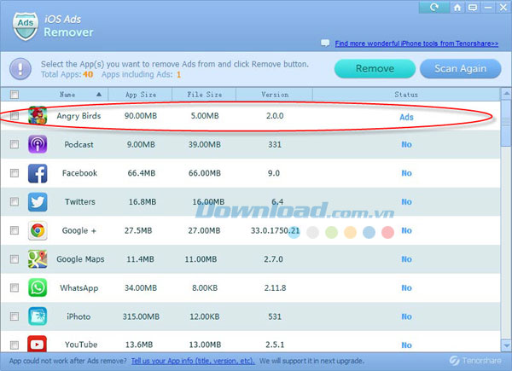The width and height of the screenshot is (512, 371).
Task: Check the Podcast checkbox
Action: tap(15, 144)
